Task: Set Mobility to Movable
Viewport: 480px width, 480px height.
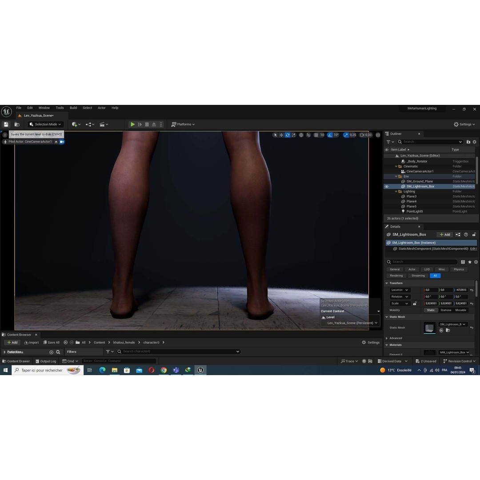Action: 461,310
